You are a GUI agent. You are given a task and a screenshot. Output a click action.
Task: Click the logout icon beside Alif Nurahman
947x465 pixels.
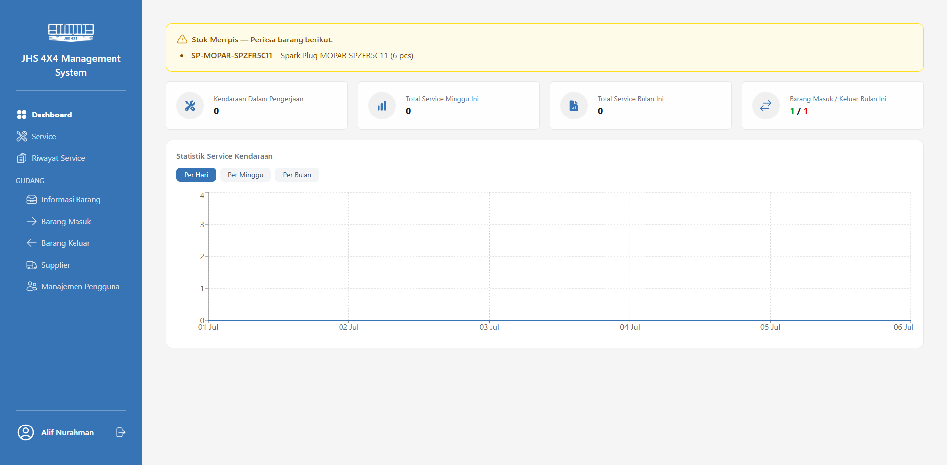(121, 432)
